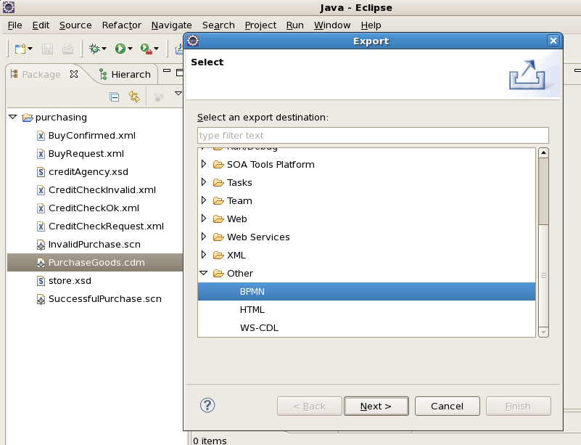Screen dimensions: 581x445
Task: Click the Save toolbar icon
Action: tap(47, 49)
